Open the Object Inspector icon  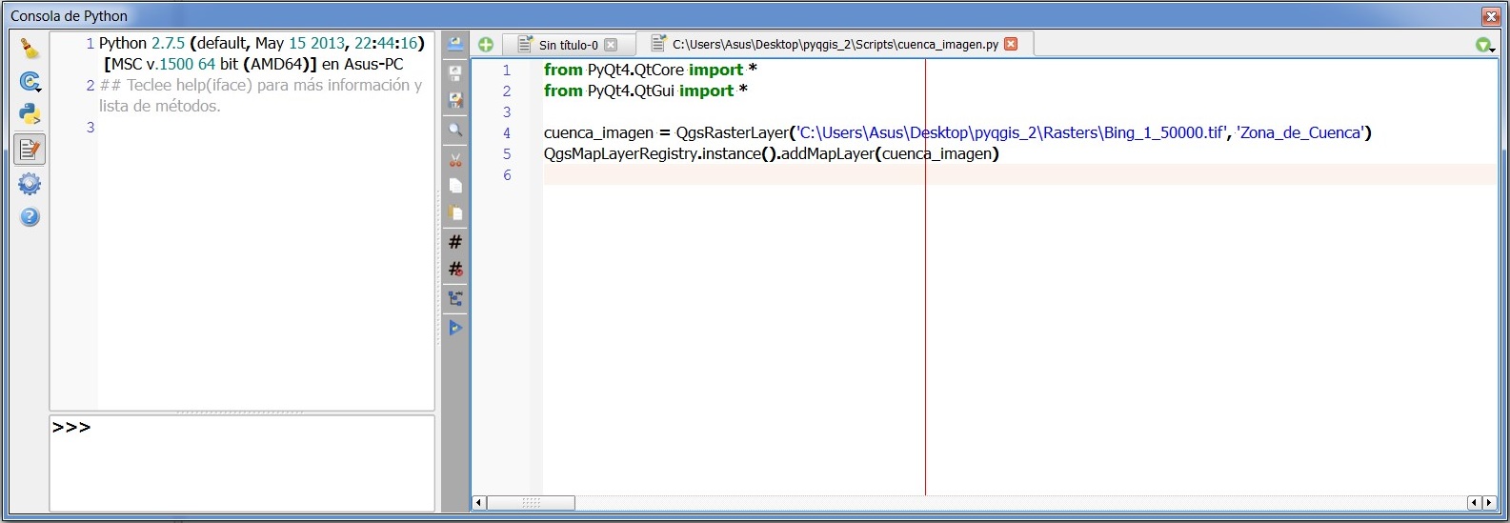click(x=455, y=299)
